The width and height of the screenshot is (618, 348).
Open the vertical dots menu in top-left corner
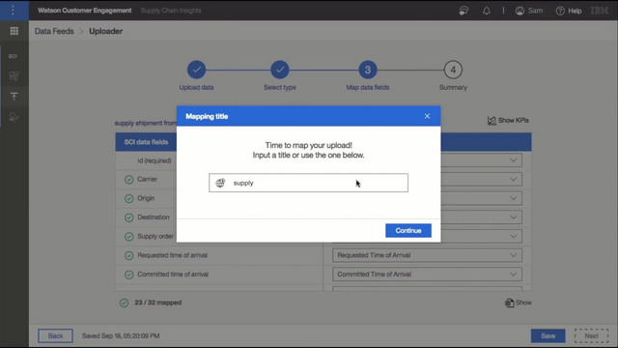click(x=13, y=11)
